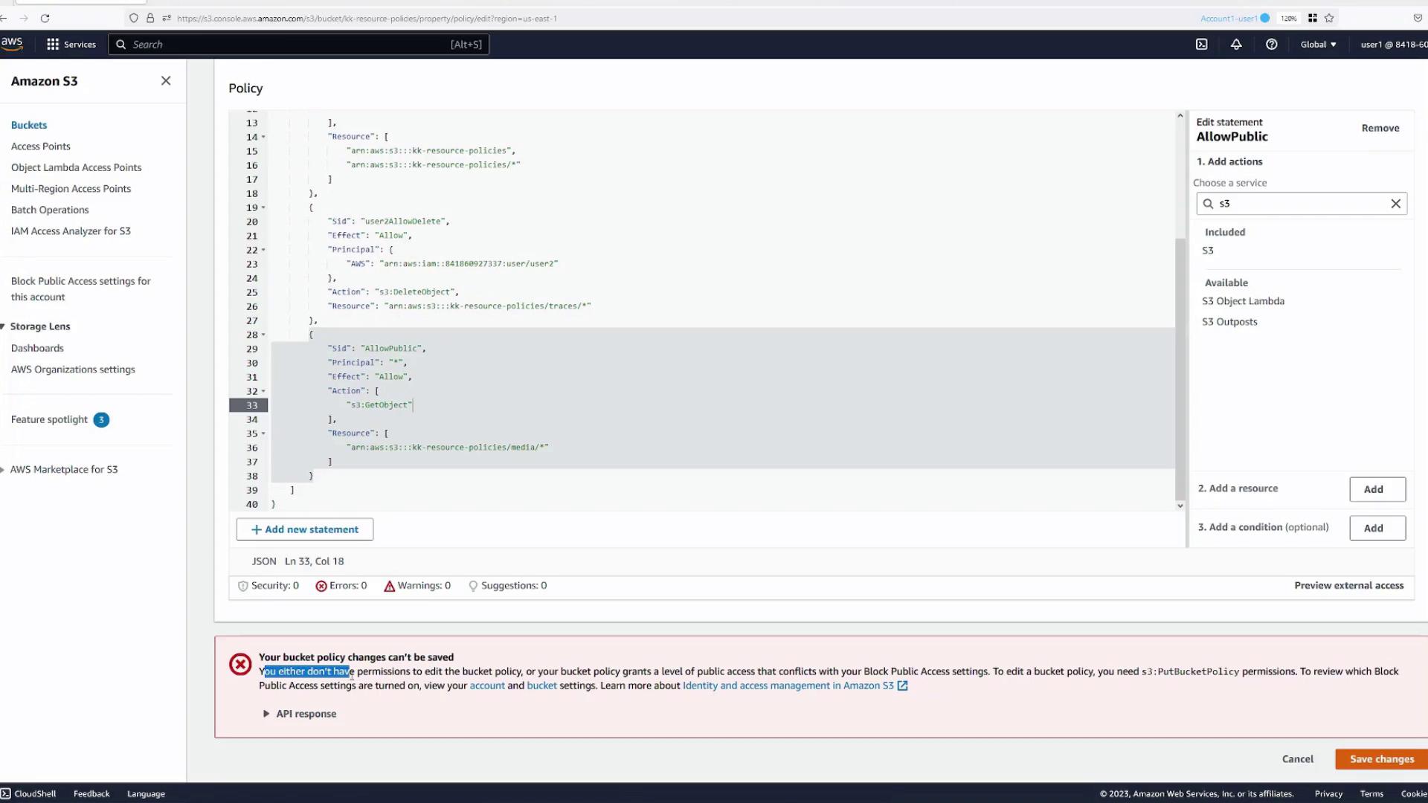Close the Amazon S3 sidebar panel

point(166,81)
